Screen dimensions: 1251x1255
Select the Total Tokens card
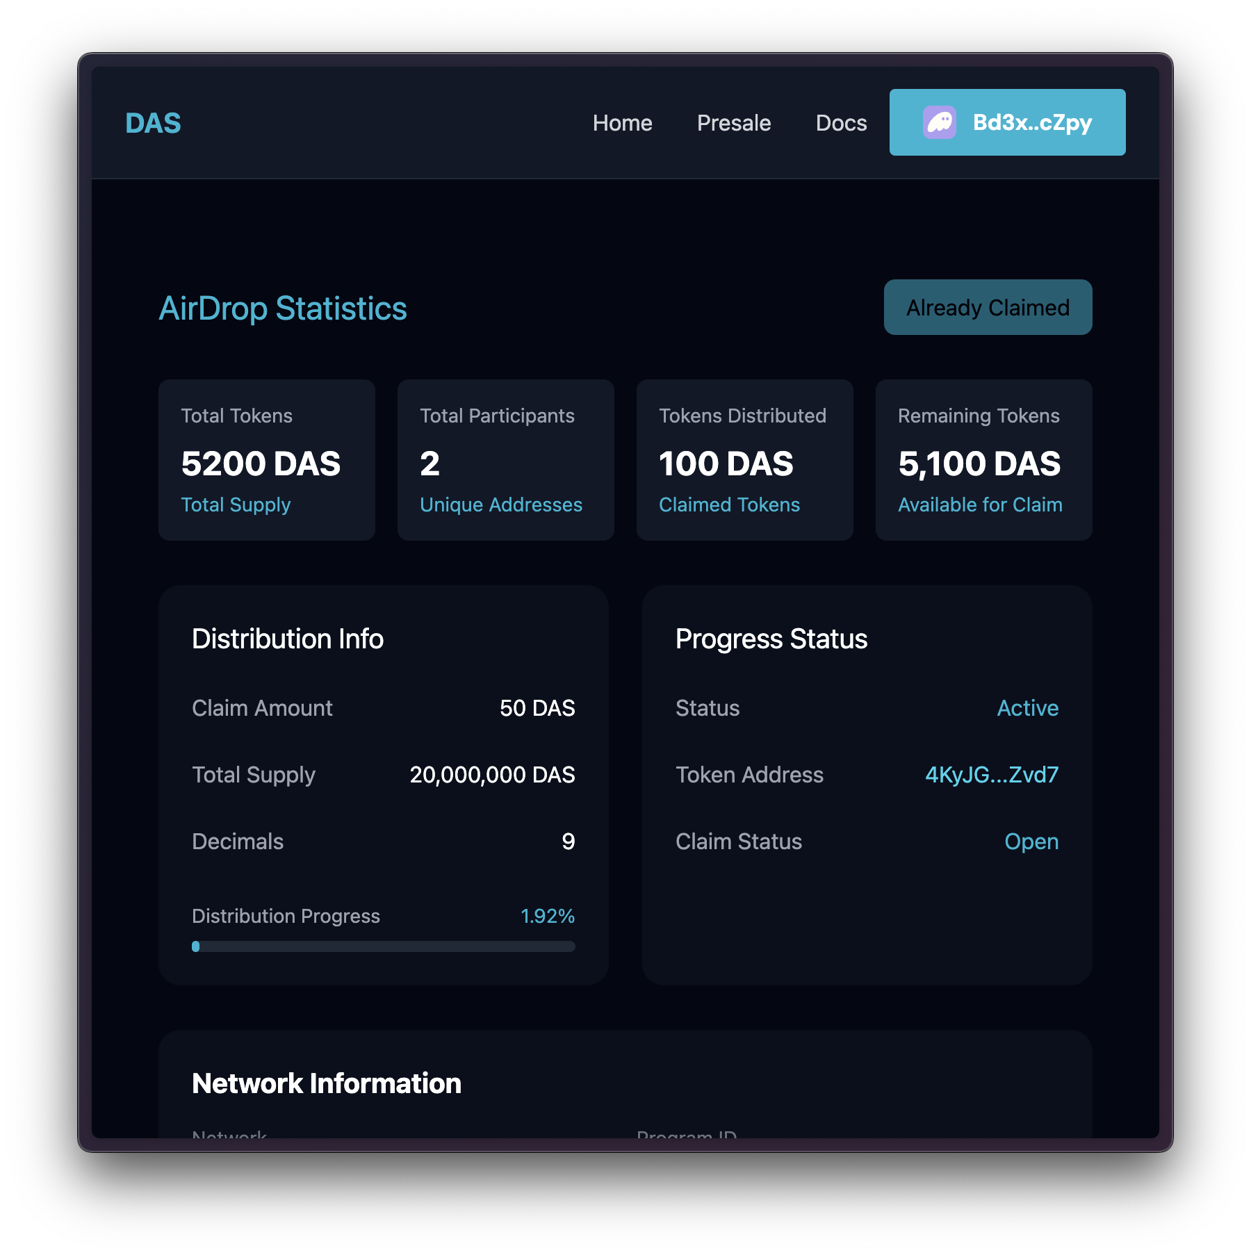267,460
